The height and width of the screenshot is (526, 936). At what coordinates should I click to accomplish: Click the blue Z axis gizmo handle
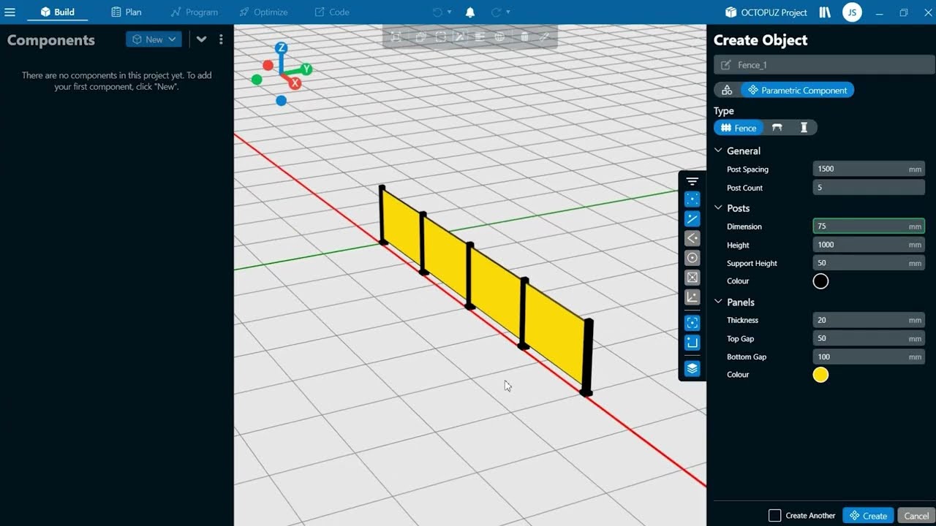(x=281, y=48)
